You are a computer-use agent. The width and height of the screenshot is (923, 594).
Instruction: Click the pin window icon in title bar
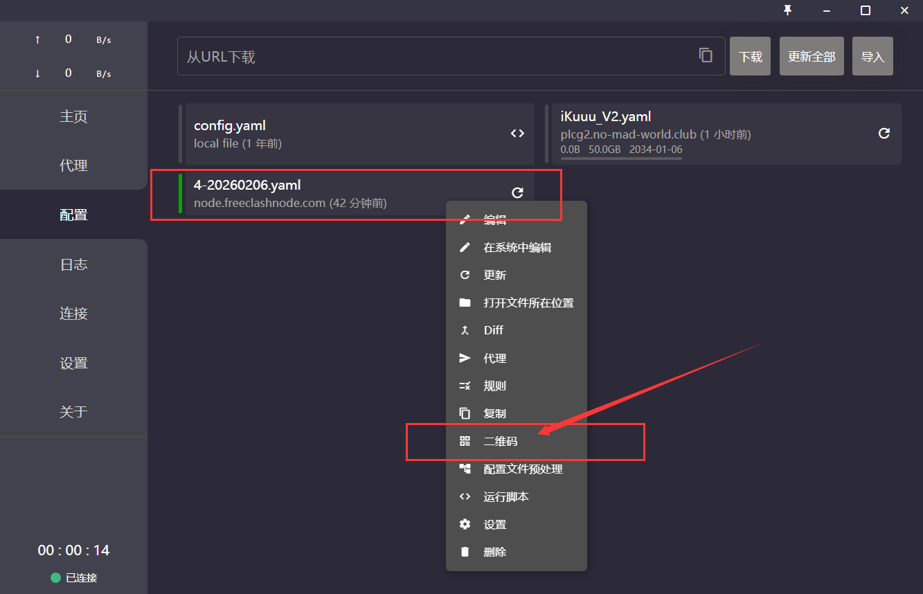[787, 10]
